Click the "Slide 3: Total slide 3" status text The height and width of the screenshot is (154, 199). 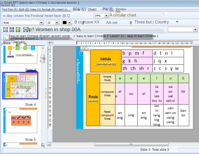click(x=154, y=150)
